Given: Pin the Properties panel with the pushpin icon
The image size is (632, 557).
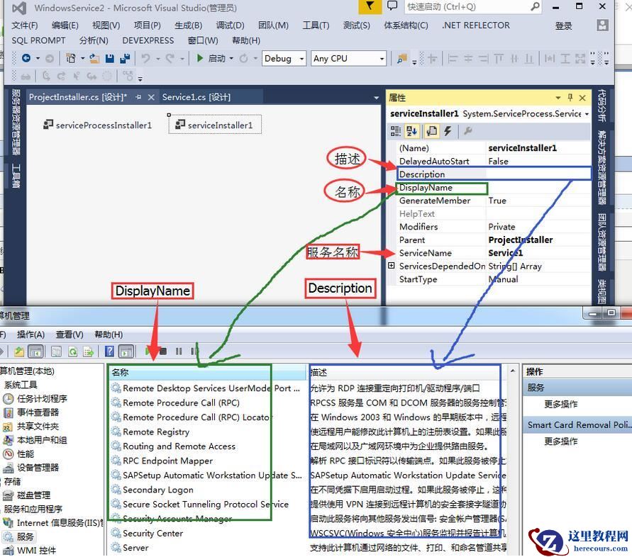Looking at the screenshot, I should click(x=570, y=98).
